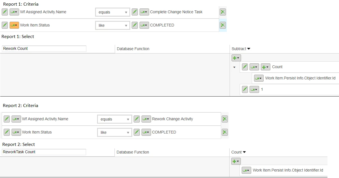Viewport: 339px width, 178px height.
Task: Edit the constant value 1 row
Action: point(245,89)
